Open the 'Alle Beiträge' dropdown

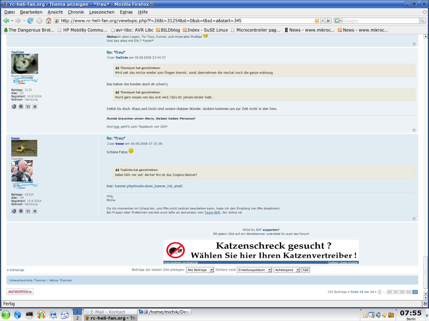point(200,270)
